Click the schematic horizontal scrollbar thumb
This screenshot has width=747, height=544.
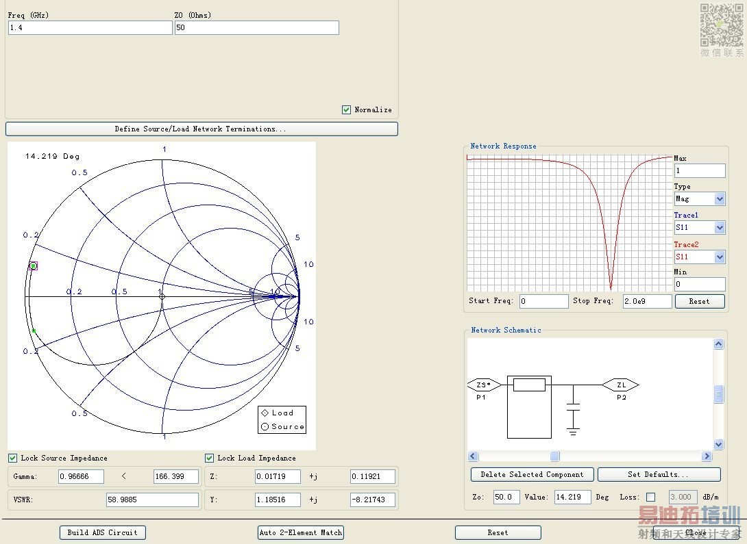(555, 456)
